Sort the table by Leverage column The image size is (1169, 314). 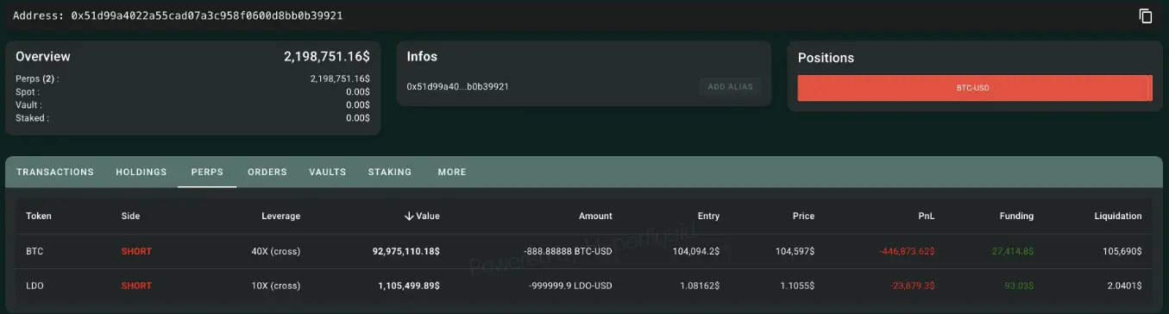pos(281,217)
